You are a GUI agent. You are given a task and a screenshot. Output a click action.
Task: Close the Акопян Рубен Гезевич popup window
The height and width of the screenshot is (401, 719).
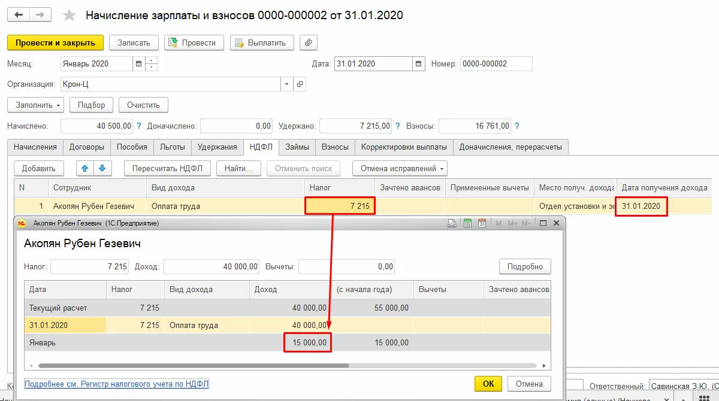click(x=557, y=223)
